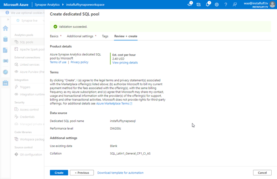Select the Use existing data value Blank

pyautogui.click(x=114, y=146)
